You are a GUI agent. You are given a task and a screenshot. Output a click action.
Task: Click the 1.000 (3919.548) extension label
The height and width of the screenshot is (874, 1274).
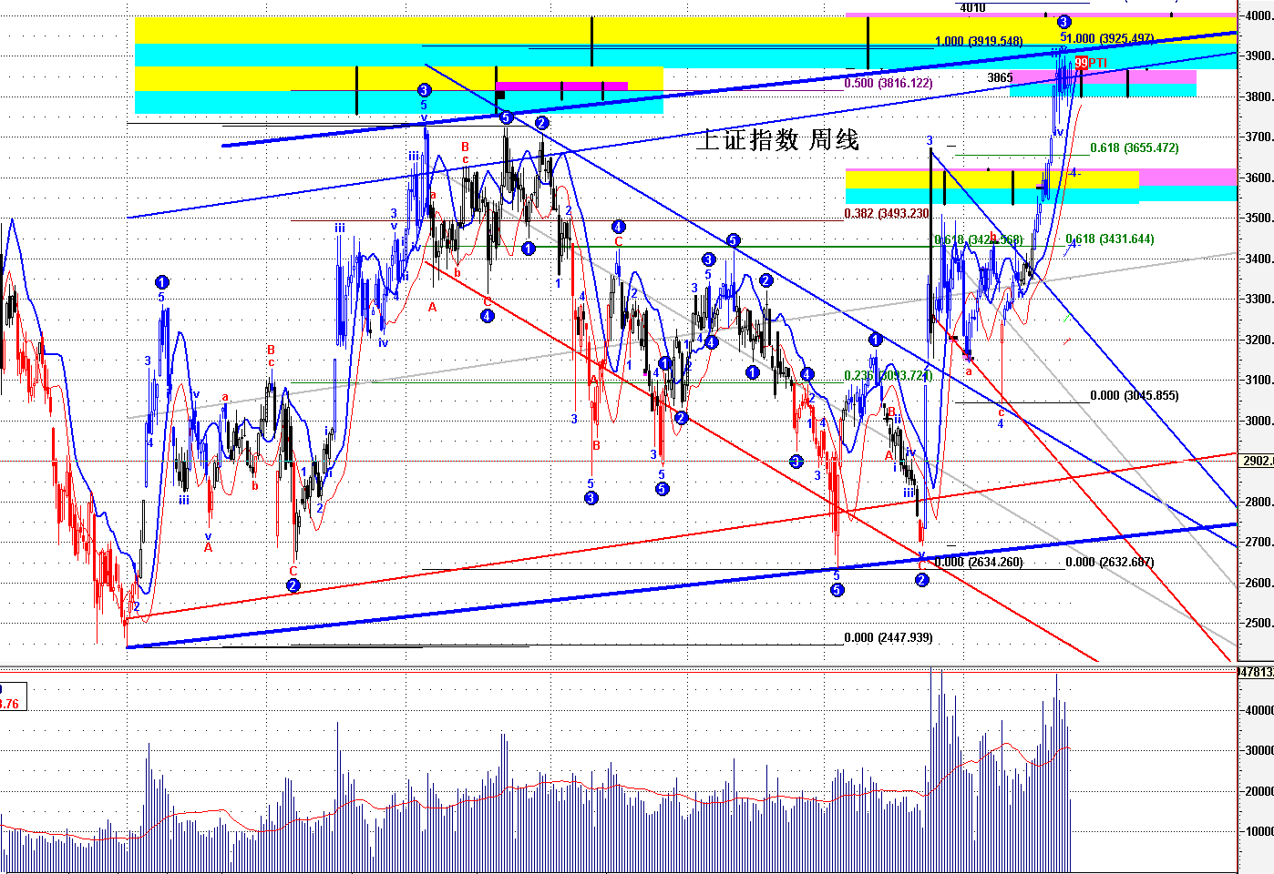click(979, 41)
